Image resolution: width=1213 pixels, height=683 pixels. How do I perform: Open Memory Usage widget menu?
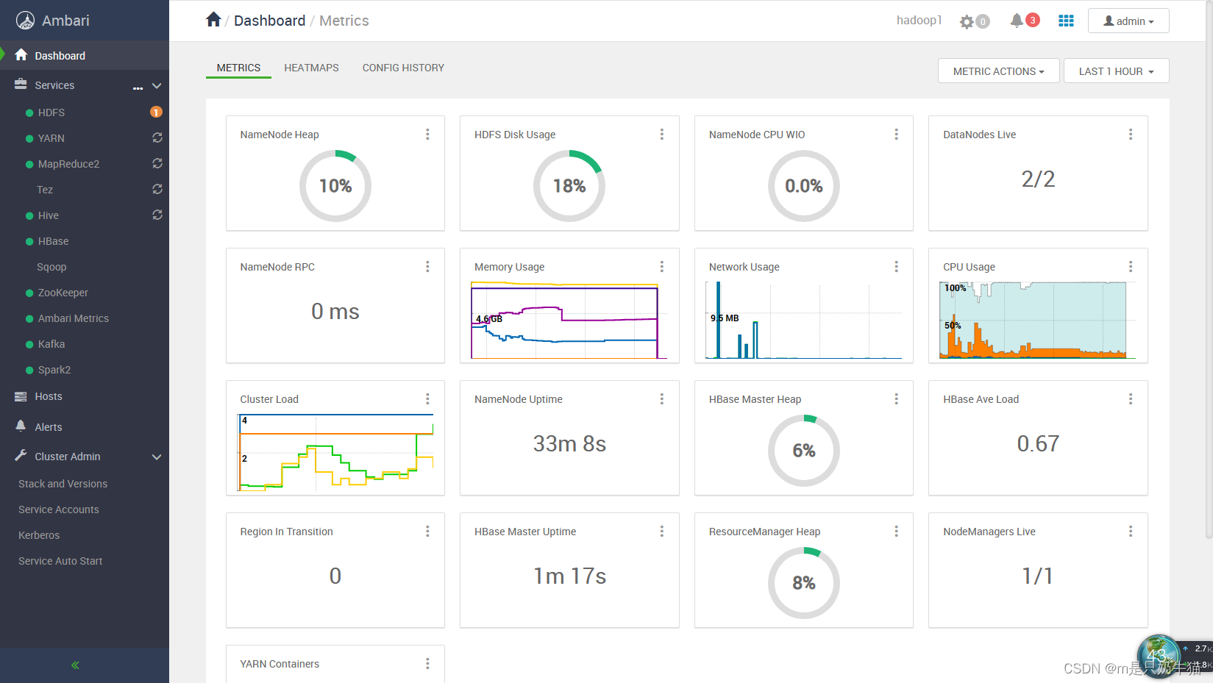click(x=662, y=266)
